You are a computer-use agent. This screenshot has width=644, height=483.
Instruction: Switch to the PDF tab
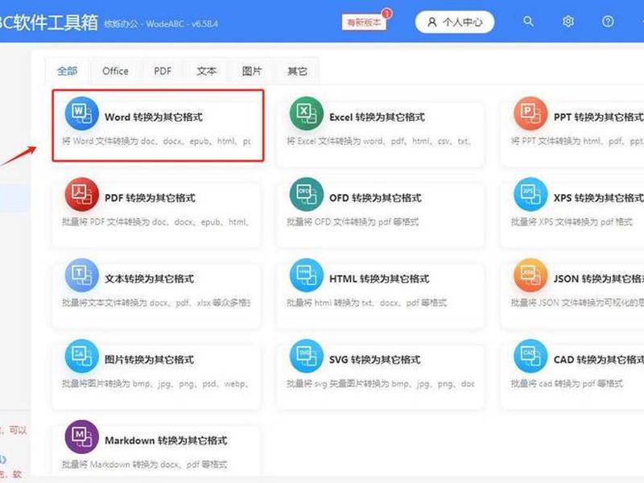pos(163,71)
